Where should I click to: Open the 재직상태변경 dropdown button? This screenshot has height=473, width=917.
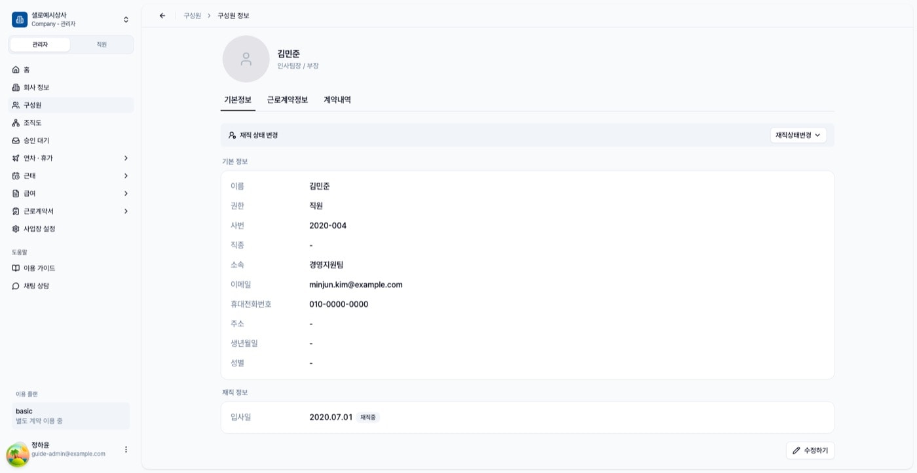pos(798,135)
